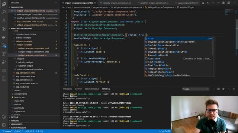
Task: Collapse the widget-wrapper folder
Action: pyautogui.click(x=24, y=45)
